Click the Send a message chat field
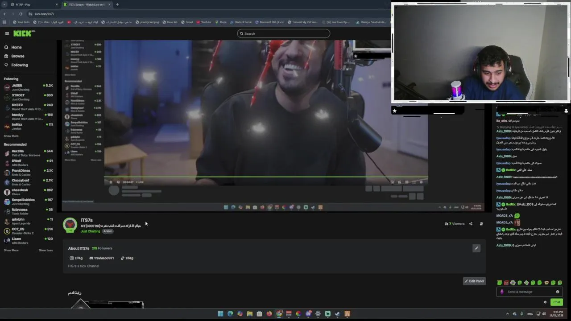The height and width of the screenshot is (321, 571). (529, 292)
